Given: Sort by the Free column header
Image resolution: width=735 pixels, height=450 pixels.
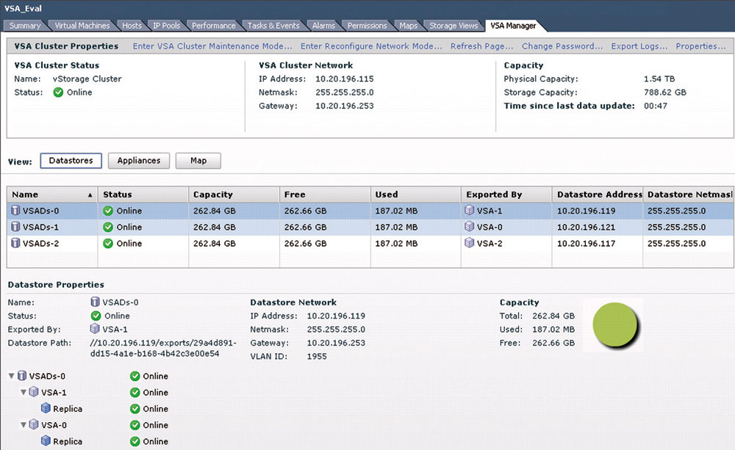Looking at the screenshot, I should 325,195.
